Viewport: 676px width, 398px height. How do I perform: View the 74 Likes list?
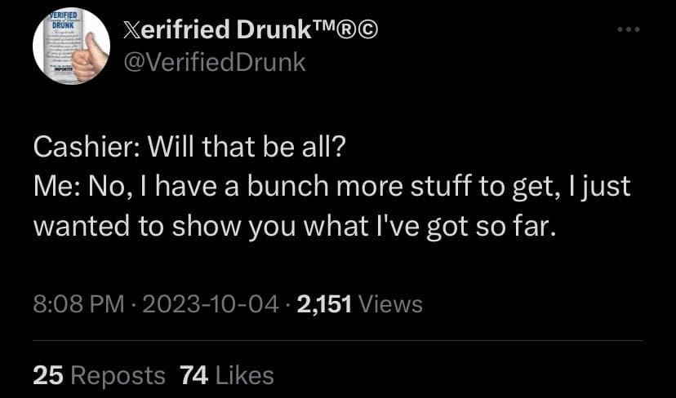(x=225, y=375)
